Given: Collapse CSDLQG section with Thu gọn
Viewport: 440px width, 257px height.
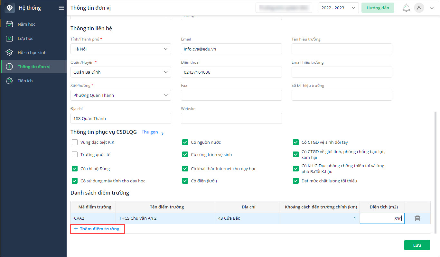Looking at the screenshot, I should [153, 132].
